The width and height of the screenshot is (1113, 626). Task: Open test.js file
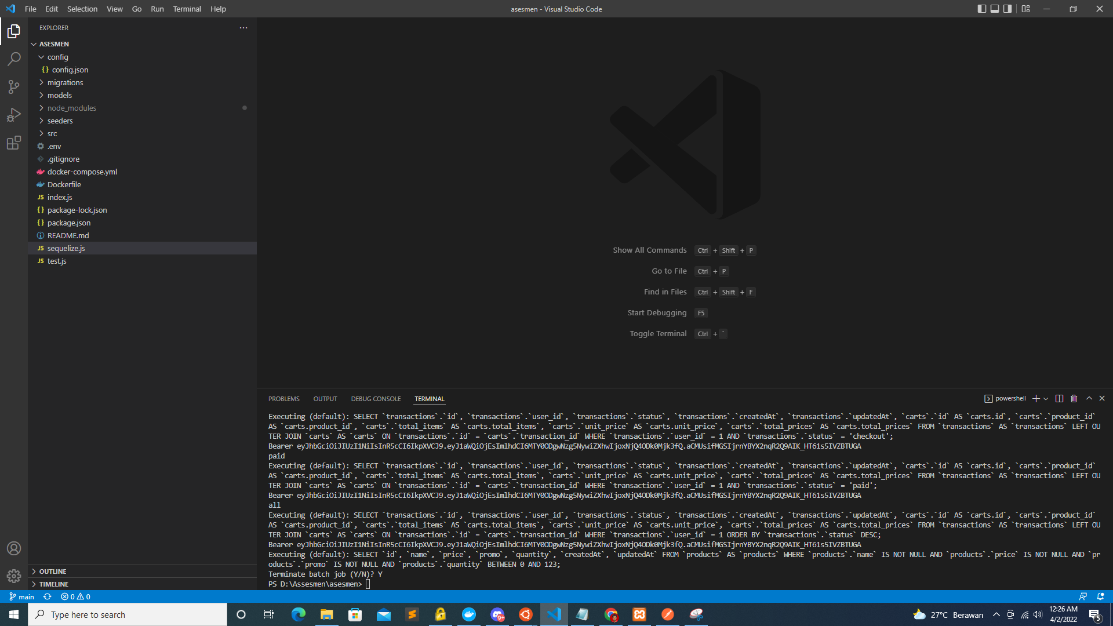tap(142, 261)
